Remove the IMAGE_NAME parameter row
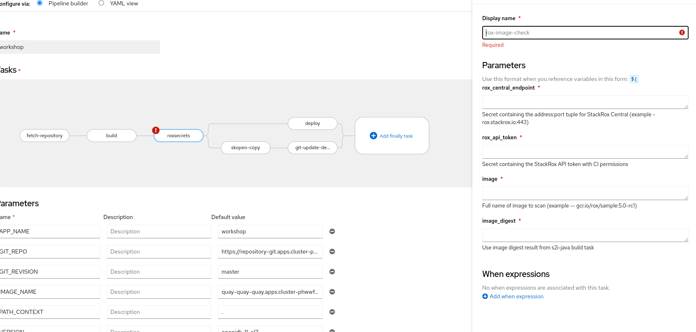Screen dimensions: 696x332 click(x=332, y=292)
